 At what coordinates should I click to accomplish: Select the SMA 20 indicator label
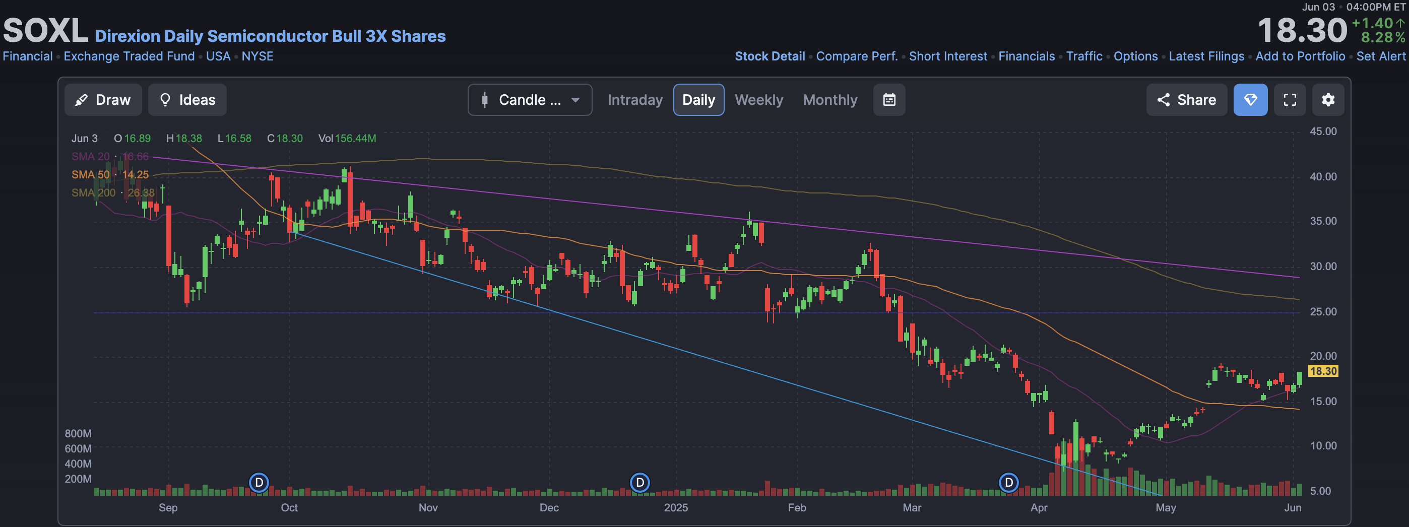[x=110, y=157]
